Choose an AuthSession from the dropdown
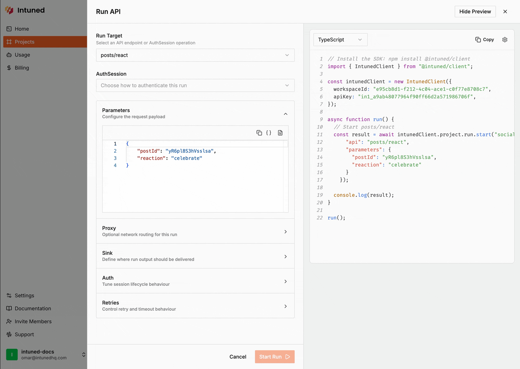 click(195, 85)
